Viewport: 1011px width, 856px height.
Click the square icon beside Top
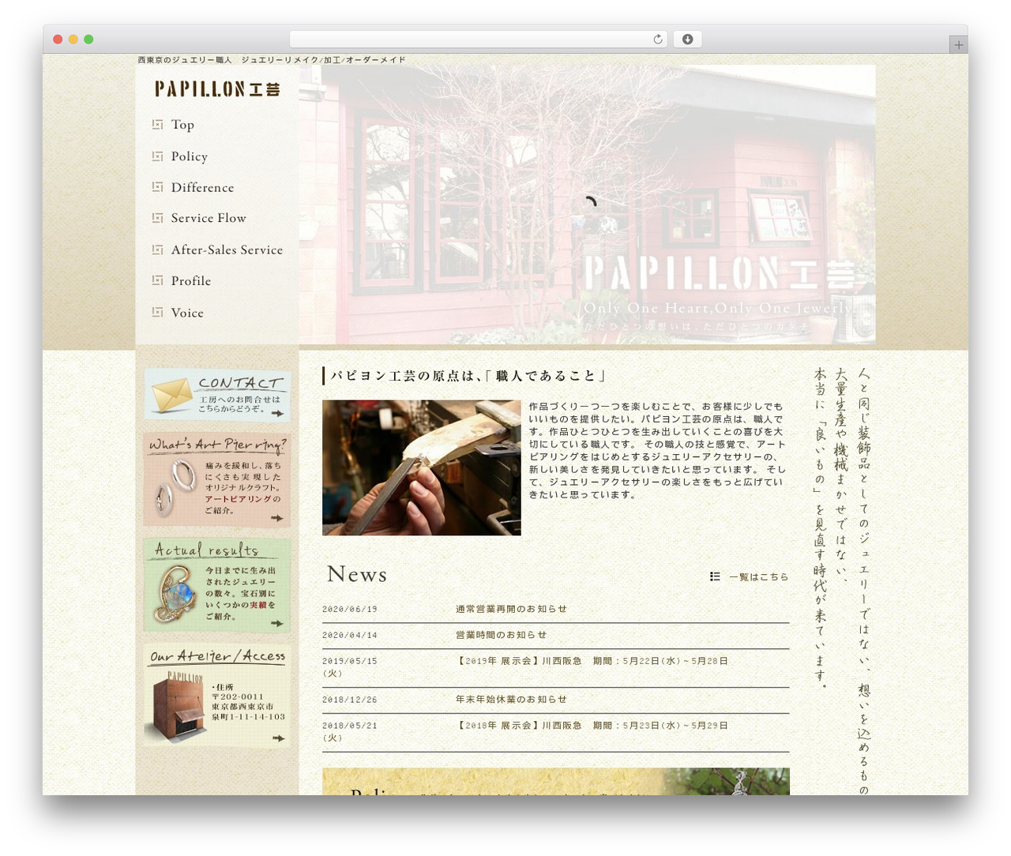tap(157, 124)
